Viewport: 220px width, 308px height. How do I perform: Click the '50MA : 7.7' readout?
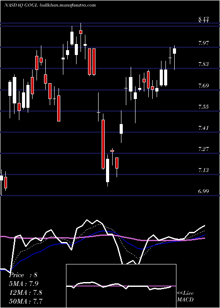click(x=26, y=301)
